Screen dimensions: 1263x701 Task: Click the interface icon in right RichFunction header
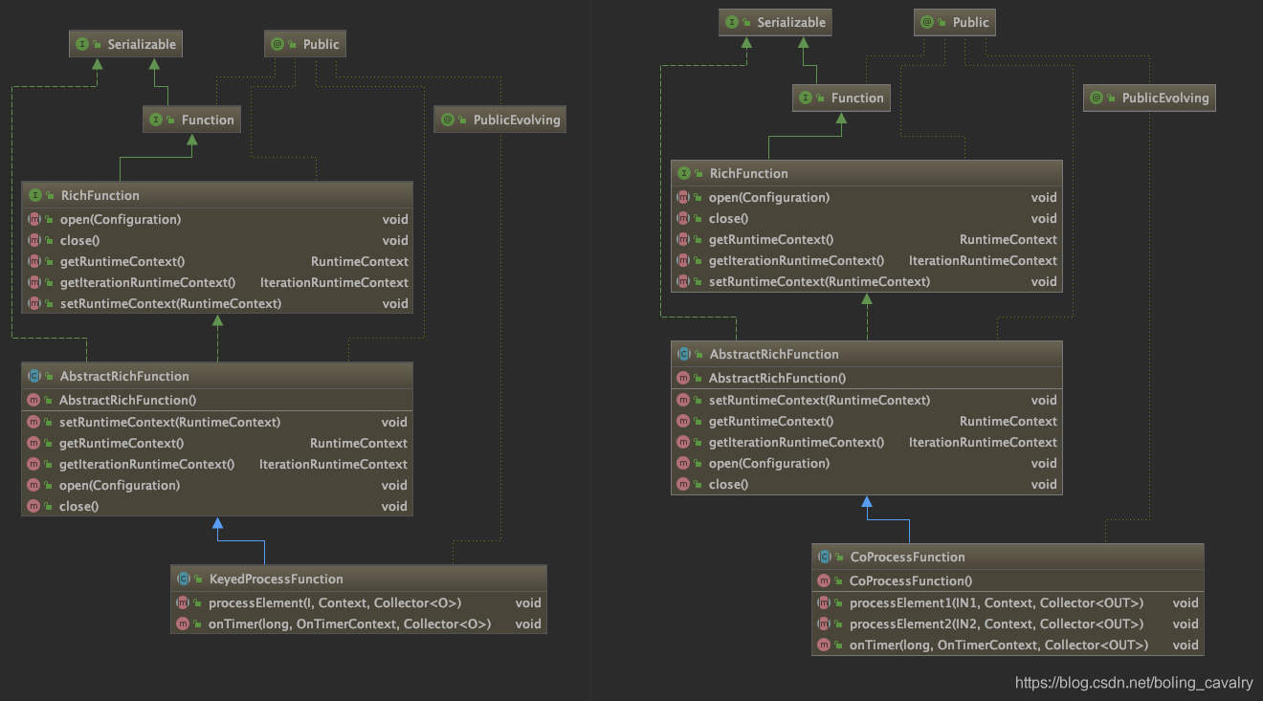(684, 173)
